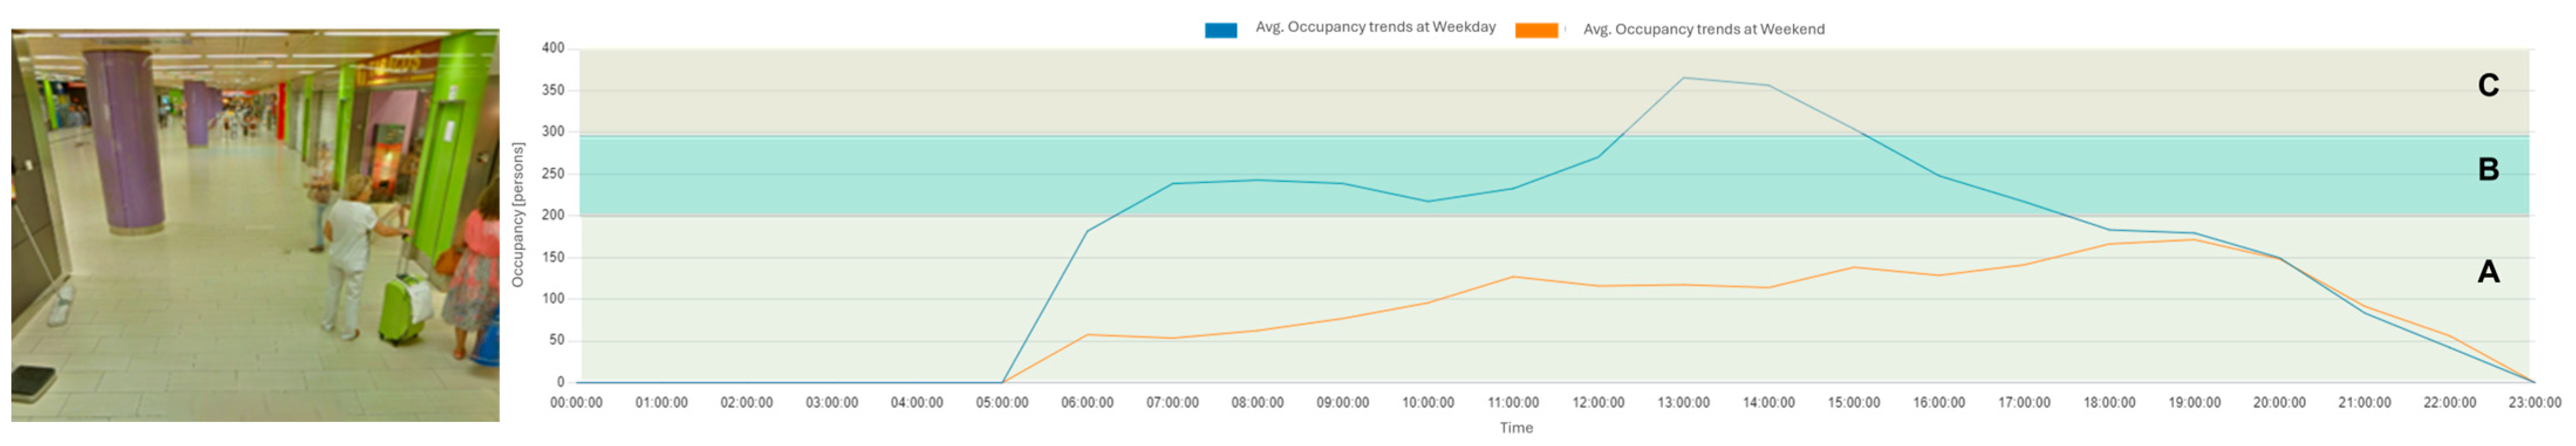Toggle the Avg. Occupancy trends at Weekend series

pyautogui.click(x=1703, y=29)
